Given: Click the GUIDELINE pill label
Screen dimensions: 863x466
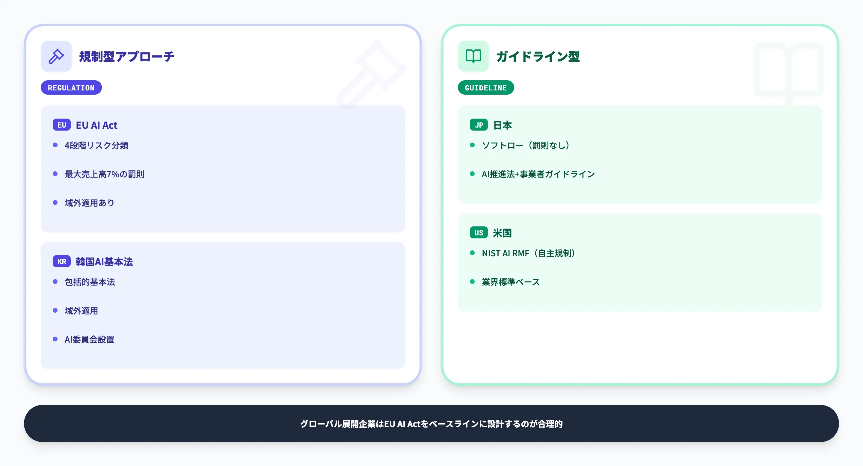Looking at the screenshot, I should coord(485,88).
